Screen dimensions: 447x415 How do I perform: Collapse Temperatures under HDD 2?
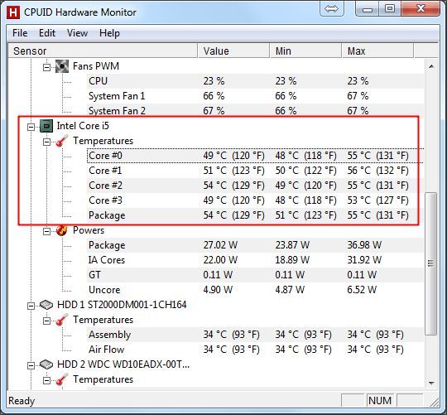46,381
